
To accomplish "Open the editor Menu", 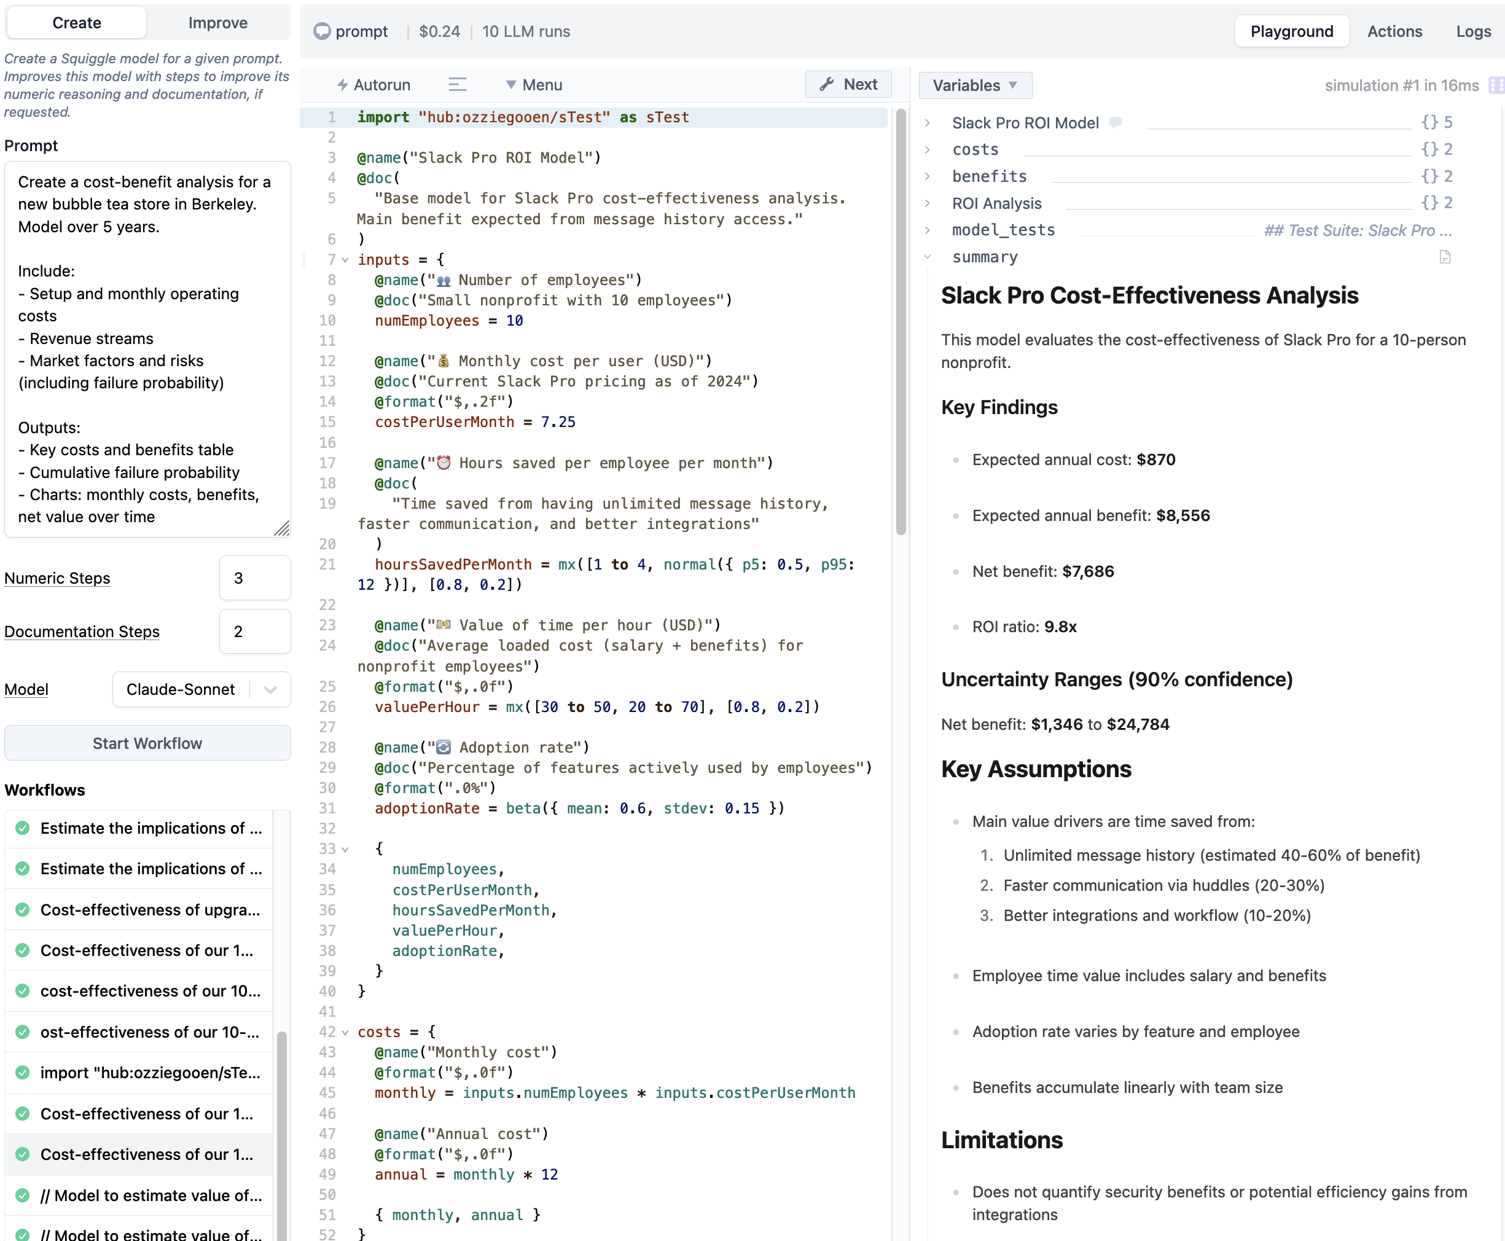I will click(x=534, y=84).
